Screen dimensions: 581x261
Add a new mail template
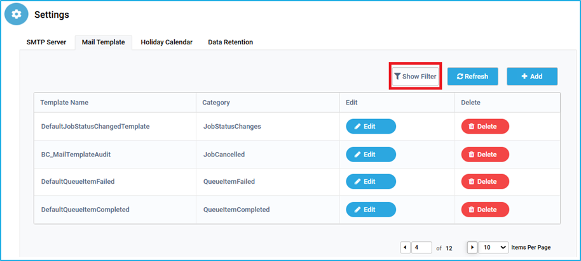coord(532,77)
